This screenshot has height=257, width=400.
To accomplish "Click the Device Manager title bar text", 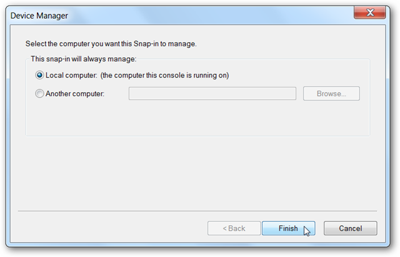I will point(39,14).
